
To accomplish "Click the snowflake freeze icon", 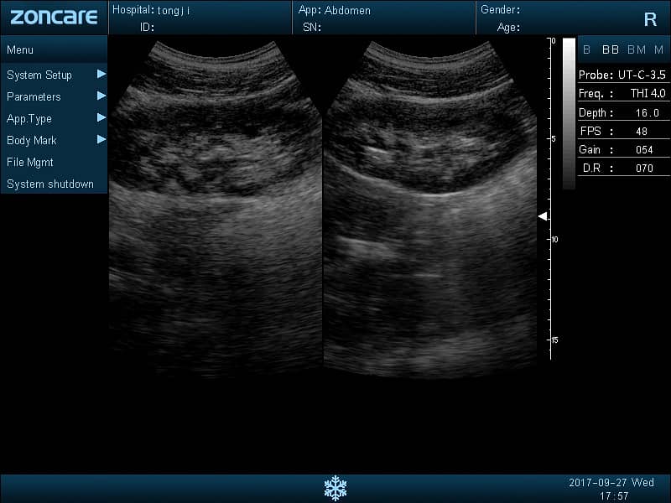I will tap(335, 487).
